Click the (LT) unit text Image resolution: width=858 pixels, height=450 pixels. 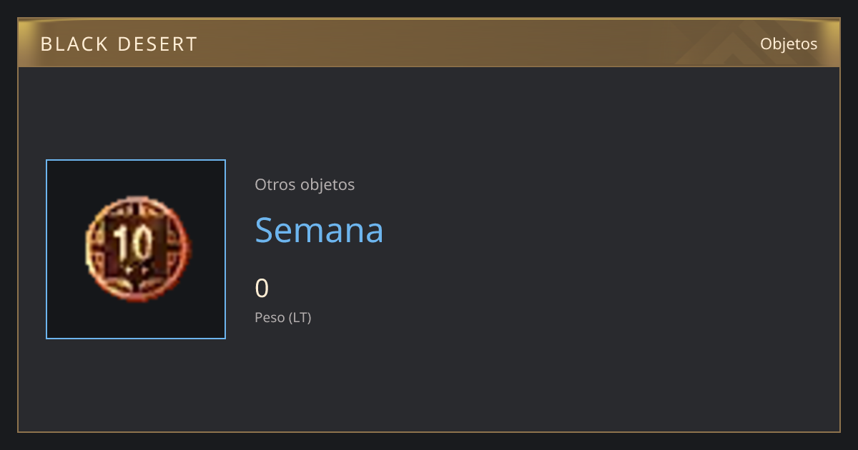tap(300, 317)
